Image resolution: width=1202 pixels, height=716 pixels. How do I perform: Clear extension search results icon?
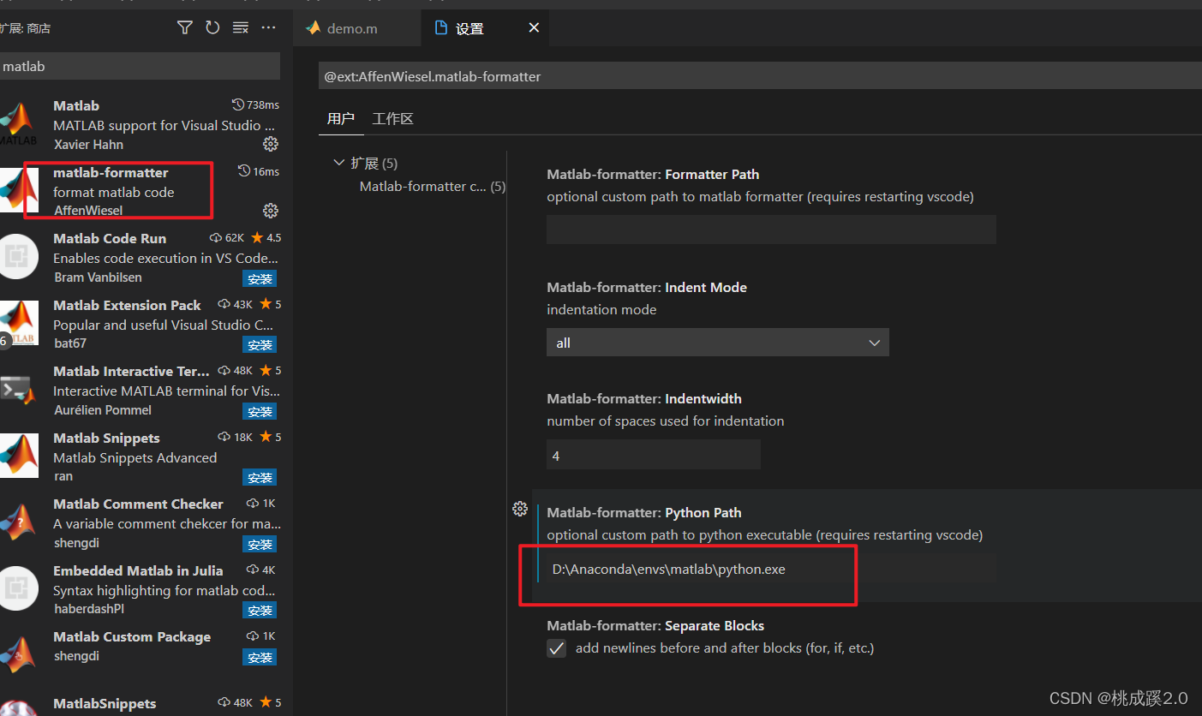coord(241,27)
